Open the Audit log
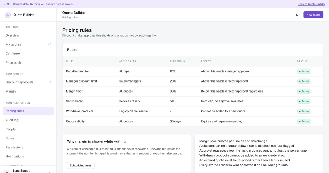 (28, 120)
